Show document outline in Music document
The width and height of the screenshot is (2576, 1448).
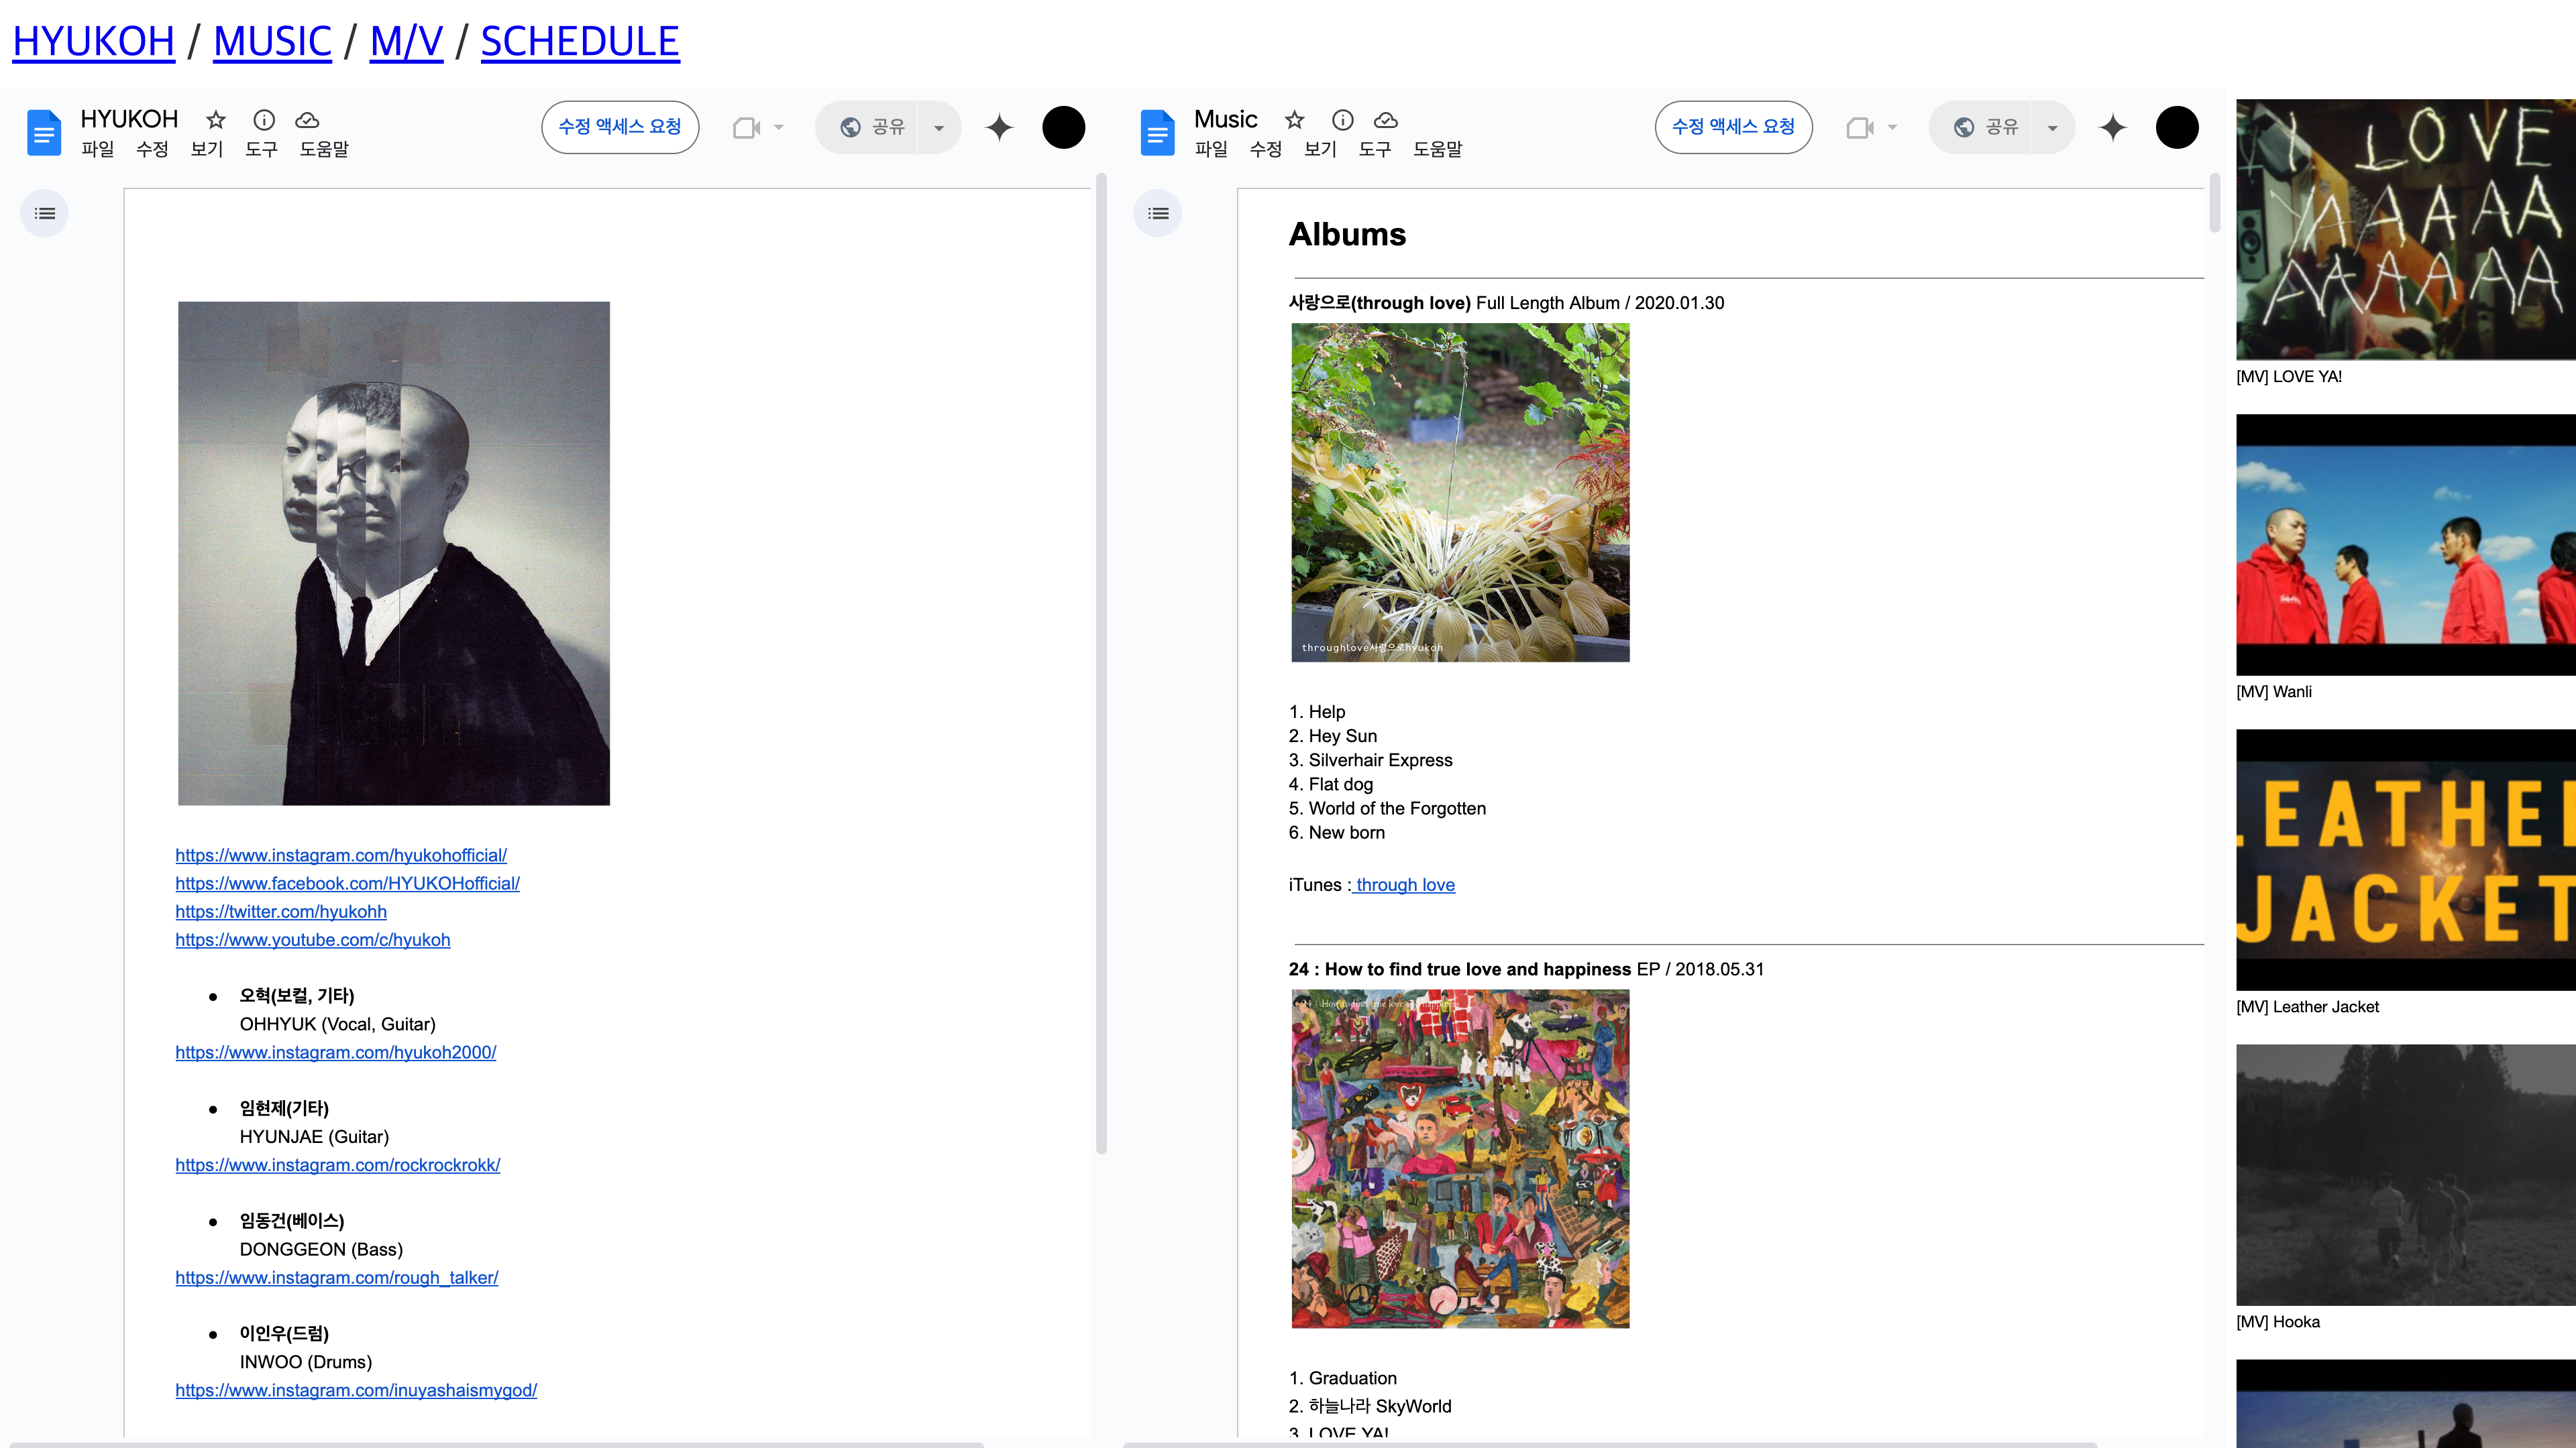(1158, 214)
